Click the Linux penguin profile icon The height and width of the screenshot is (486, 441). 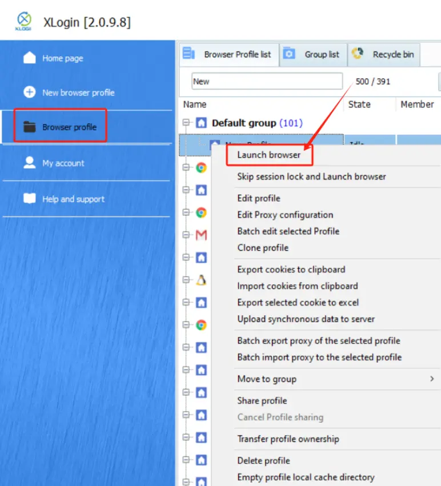coord(201,280)
